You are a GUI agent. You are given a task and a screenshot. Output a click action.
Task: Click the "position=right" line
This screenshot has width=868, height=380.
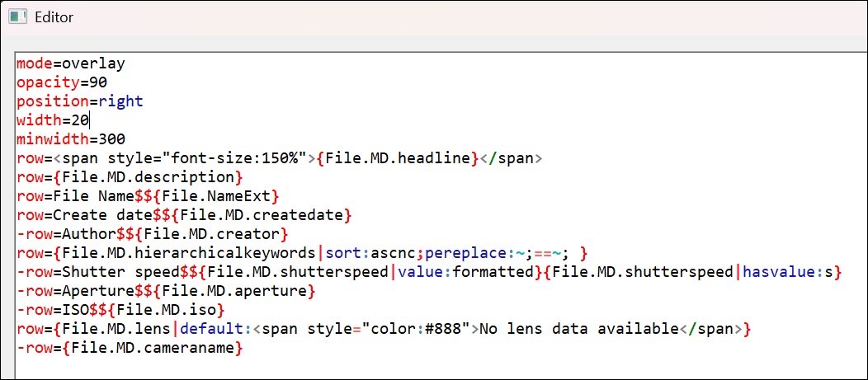[80, 101]
